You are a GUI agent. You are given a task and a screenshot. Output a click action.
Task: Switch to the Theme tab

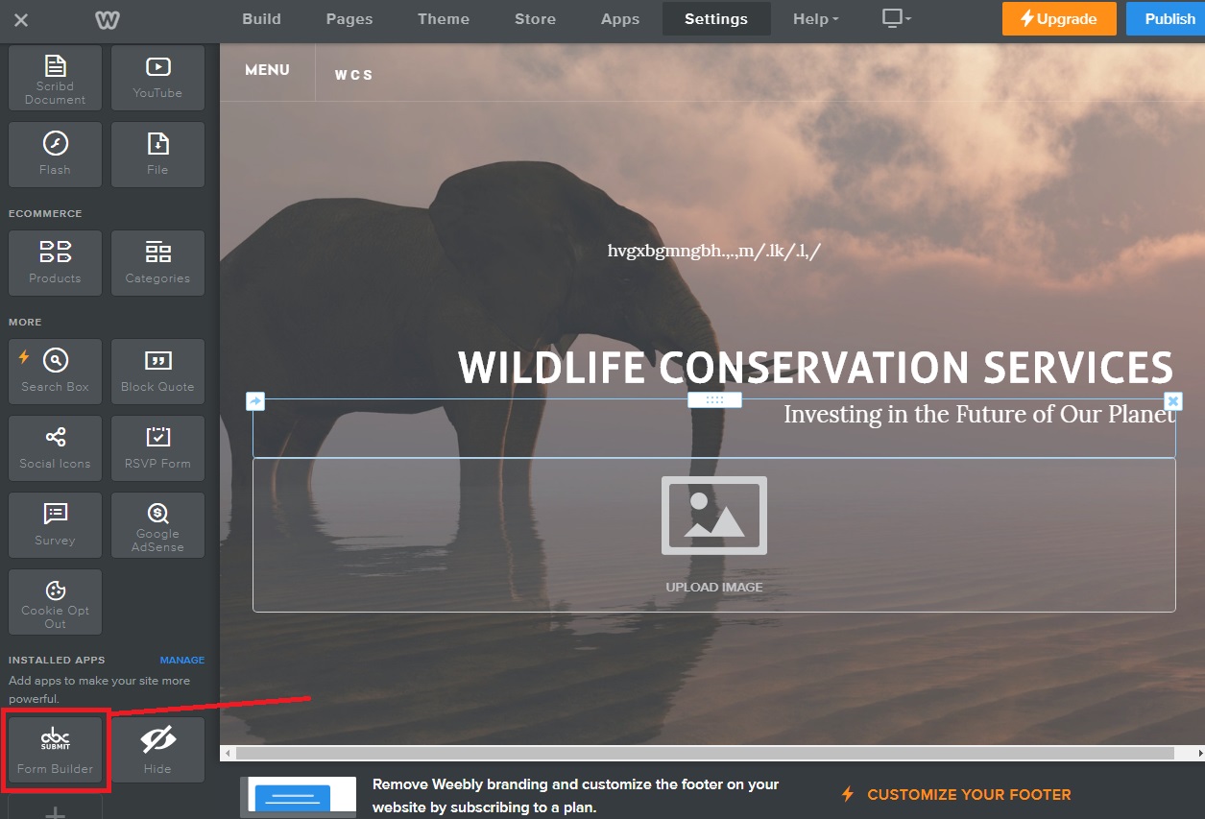coord(444,19)
